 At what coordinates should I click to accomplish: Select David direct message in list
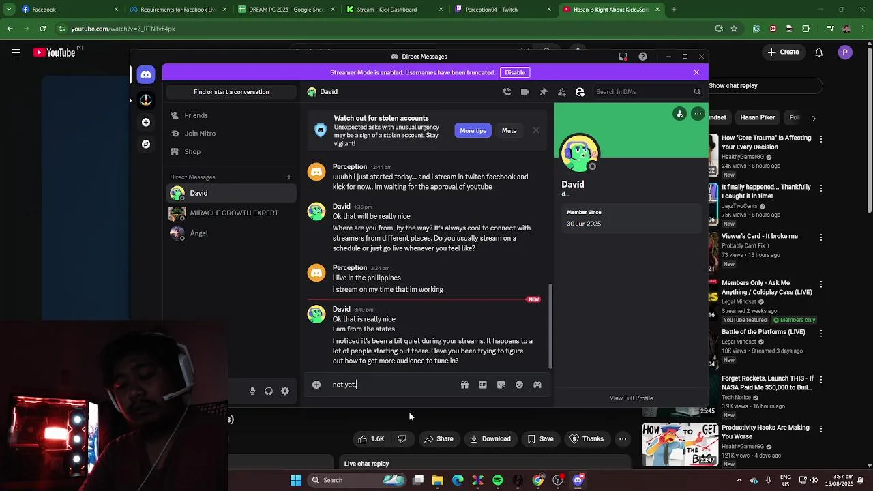tap(231, 193)
